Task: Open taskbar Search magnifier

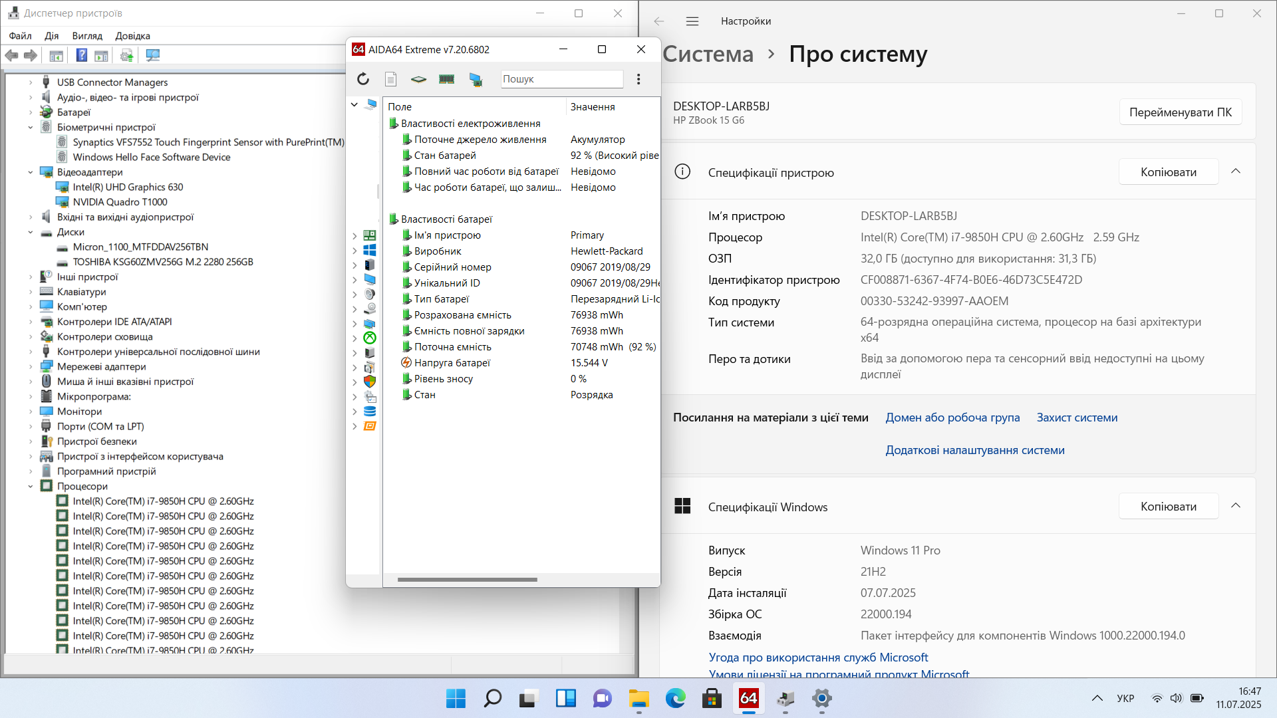Action: tap(492, 699)
